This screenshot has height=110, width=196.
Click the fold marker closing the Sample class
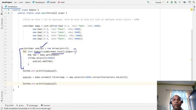[x=12, y=90]
